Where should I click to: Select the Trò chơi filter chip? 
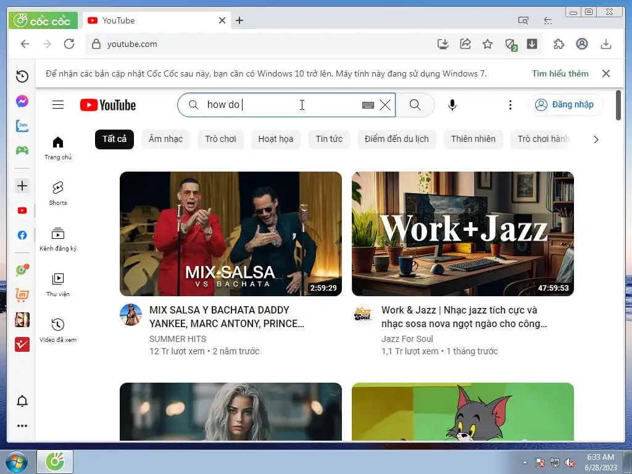pyautogui.click(x=220, y=139)
